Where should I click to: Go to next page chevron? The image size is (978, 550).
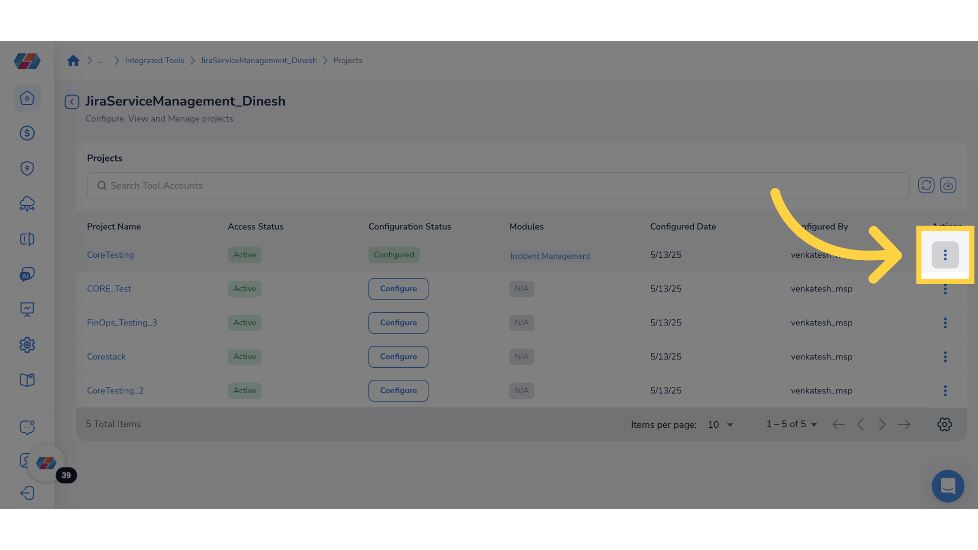(x=882, y=424)
